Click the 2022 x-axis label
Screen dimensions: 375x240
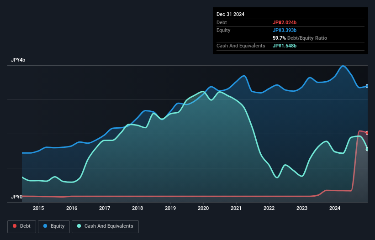269,208
